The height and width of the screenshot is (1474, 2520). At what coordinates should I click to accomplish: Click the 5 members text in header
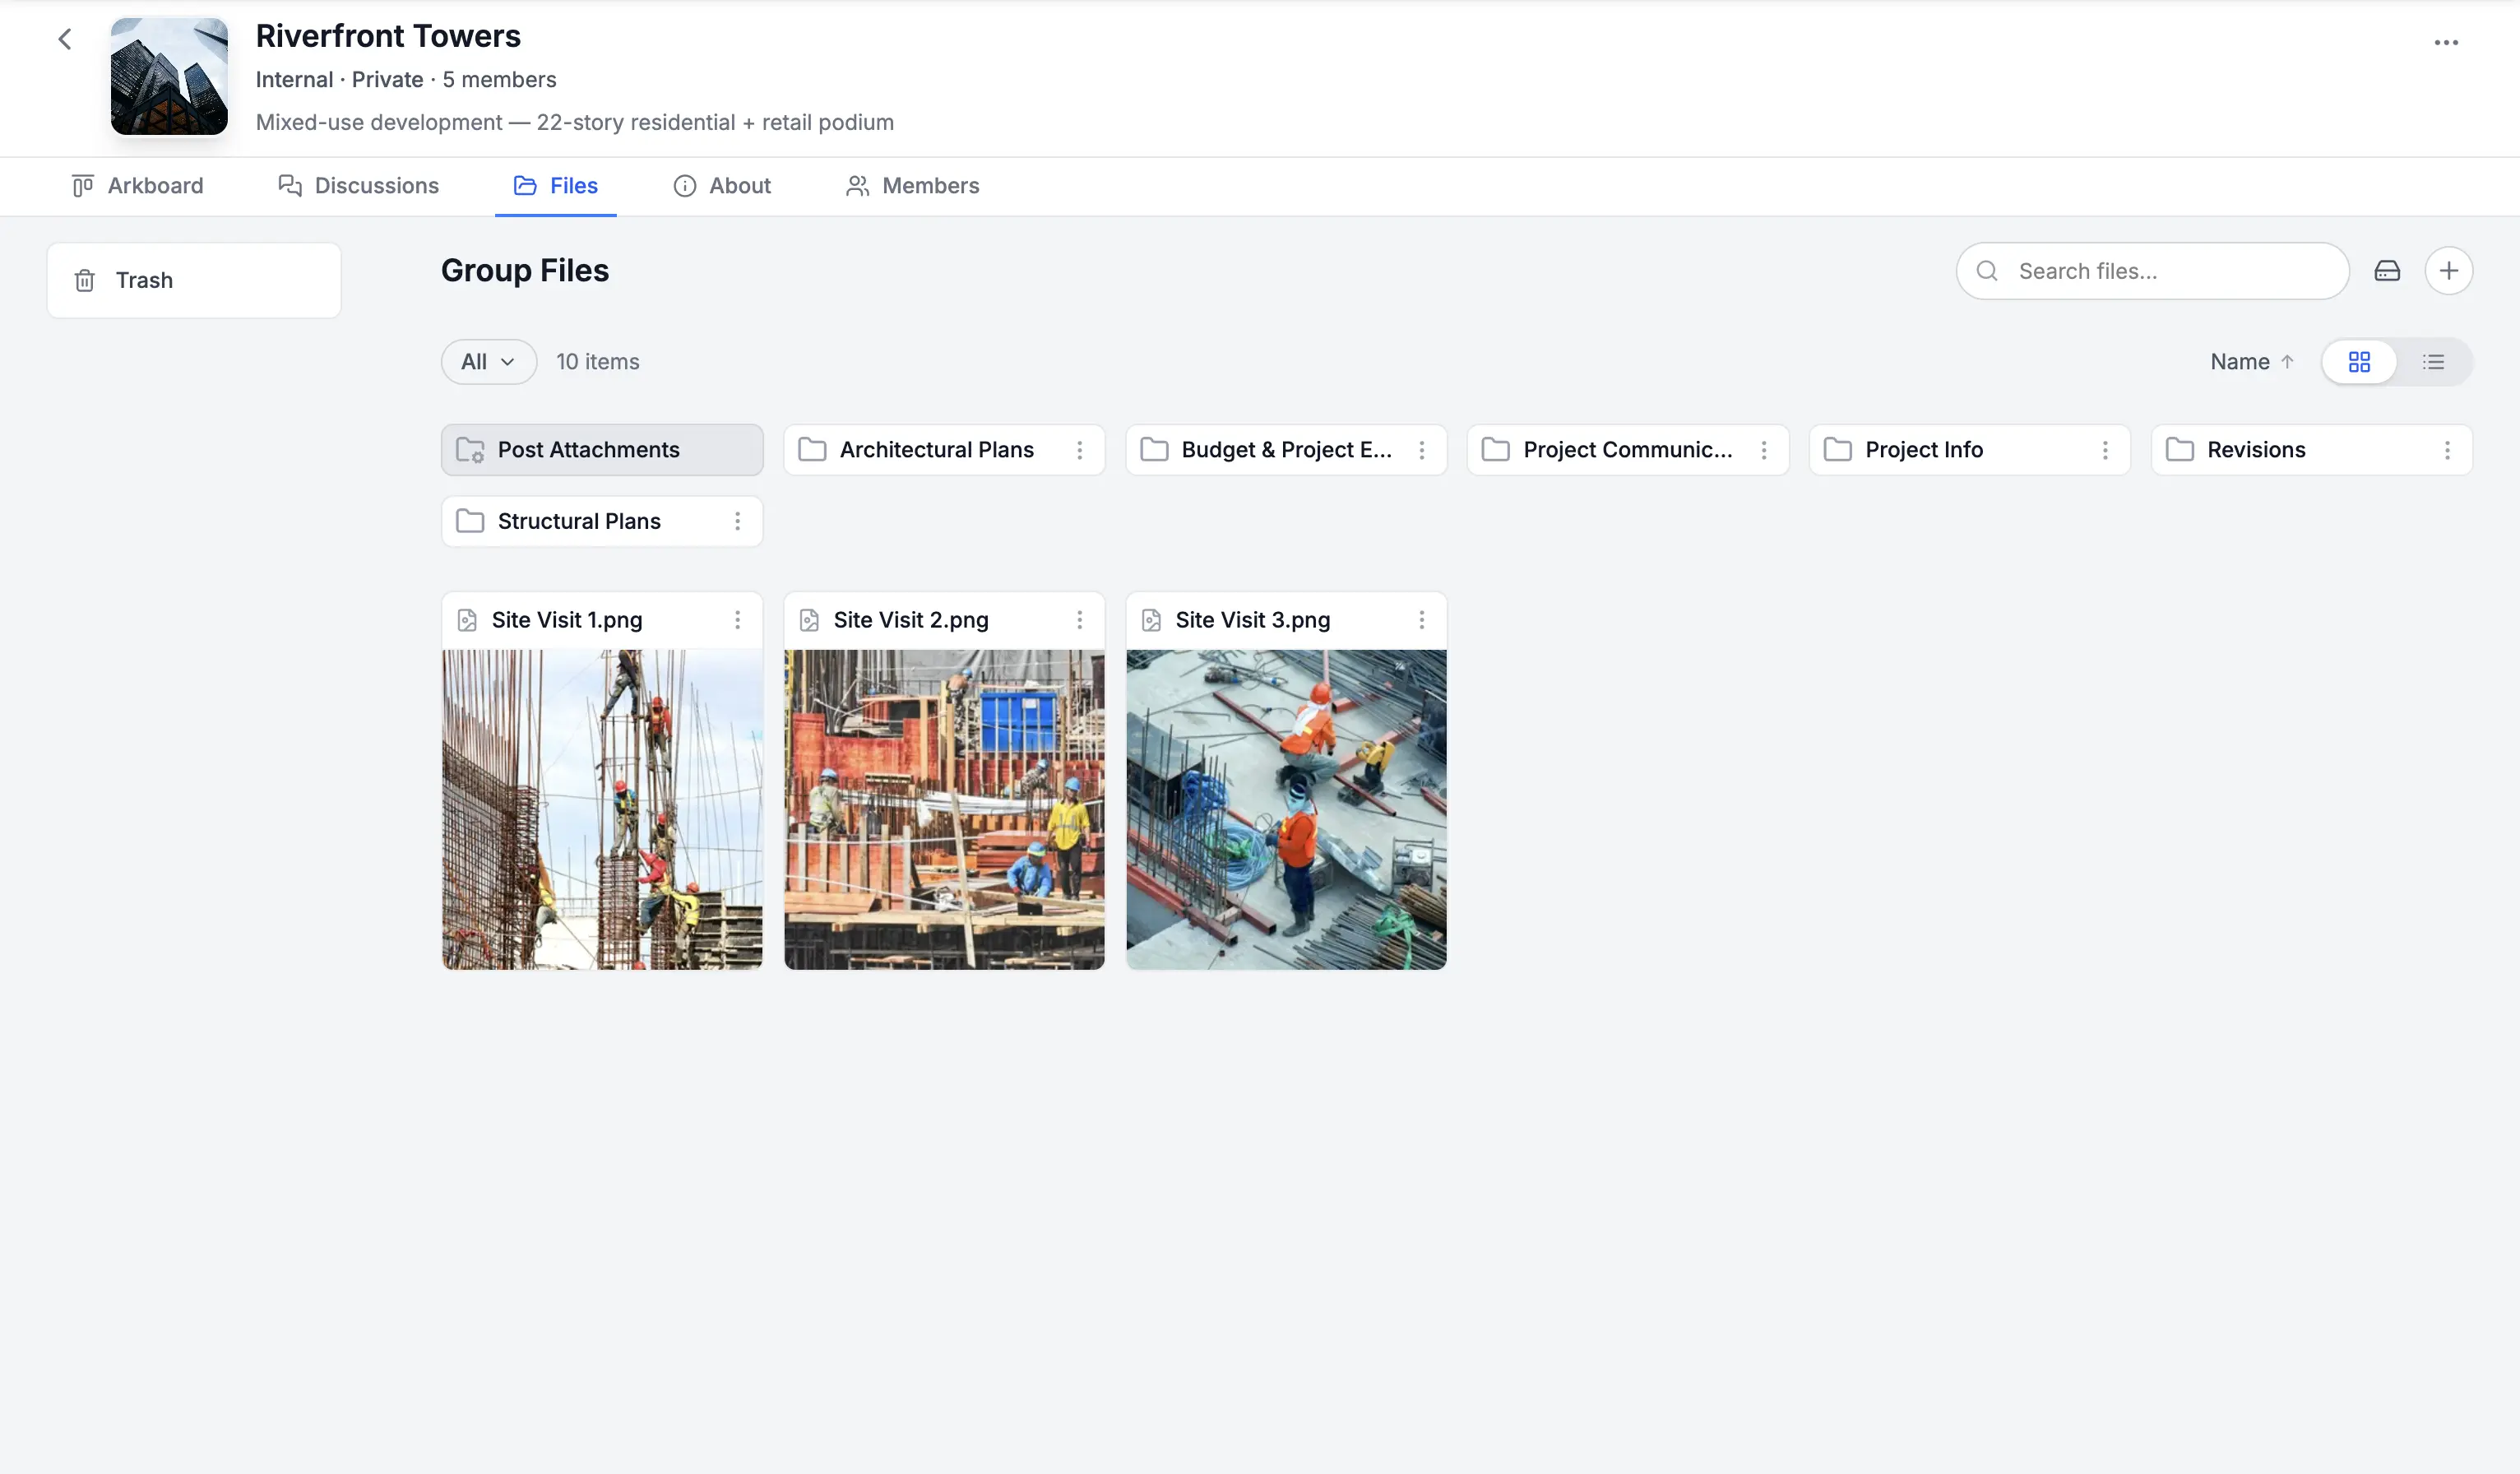tap(499, 80)
